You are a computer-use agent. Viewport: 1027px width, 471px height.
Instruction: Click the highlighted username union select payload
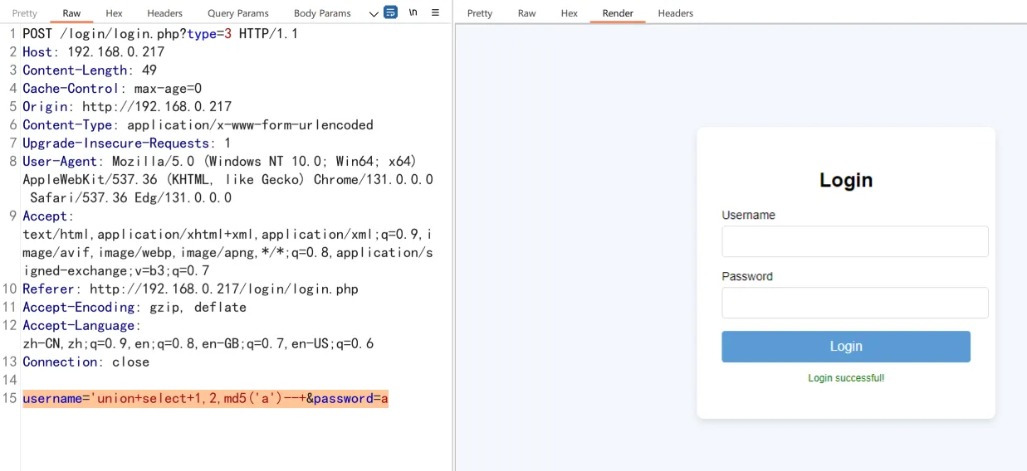pyautogui.click(x=205, y=399)
